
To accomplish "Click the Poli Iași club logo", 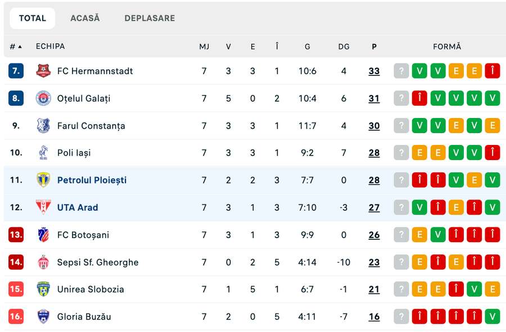I will (x=43, y=153).
